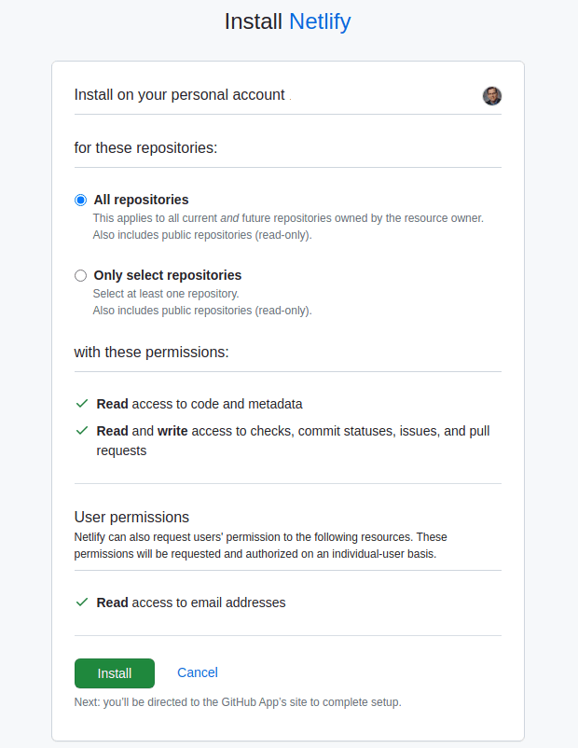This screenshot has height=748, width=578.
Task: Click the All repositories label text
Action: coord(141,200)
